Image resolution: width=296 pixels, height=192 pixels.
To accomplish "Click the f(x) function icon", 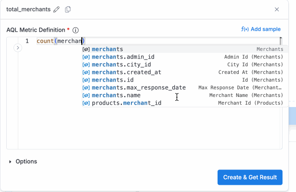I will [245, 29].
